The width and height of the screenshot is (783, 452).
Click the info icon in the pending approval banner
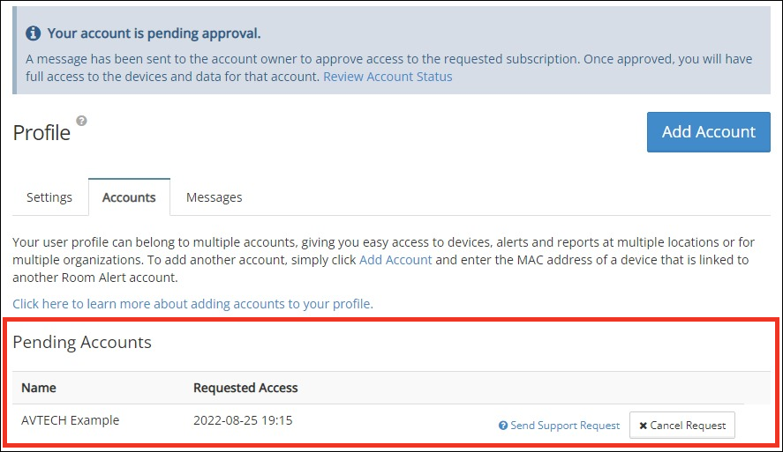[34, 33]
